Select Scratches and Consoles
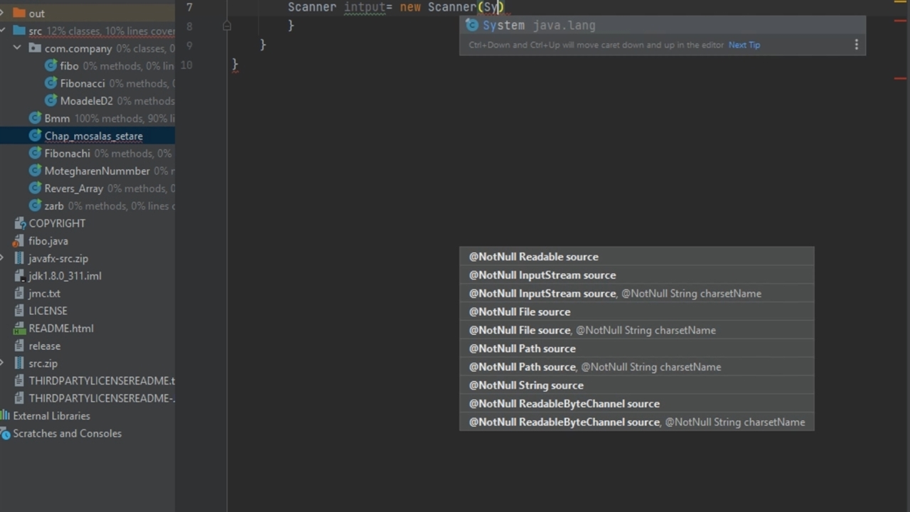 [x=67, y=434]
